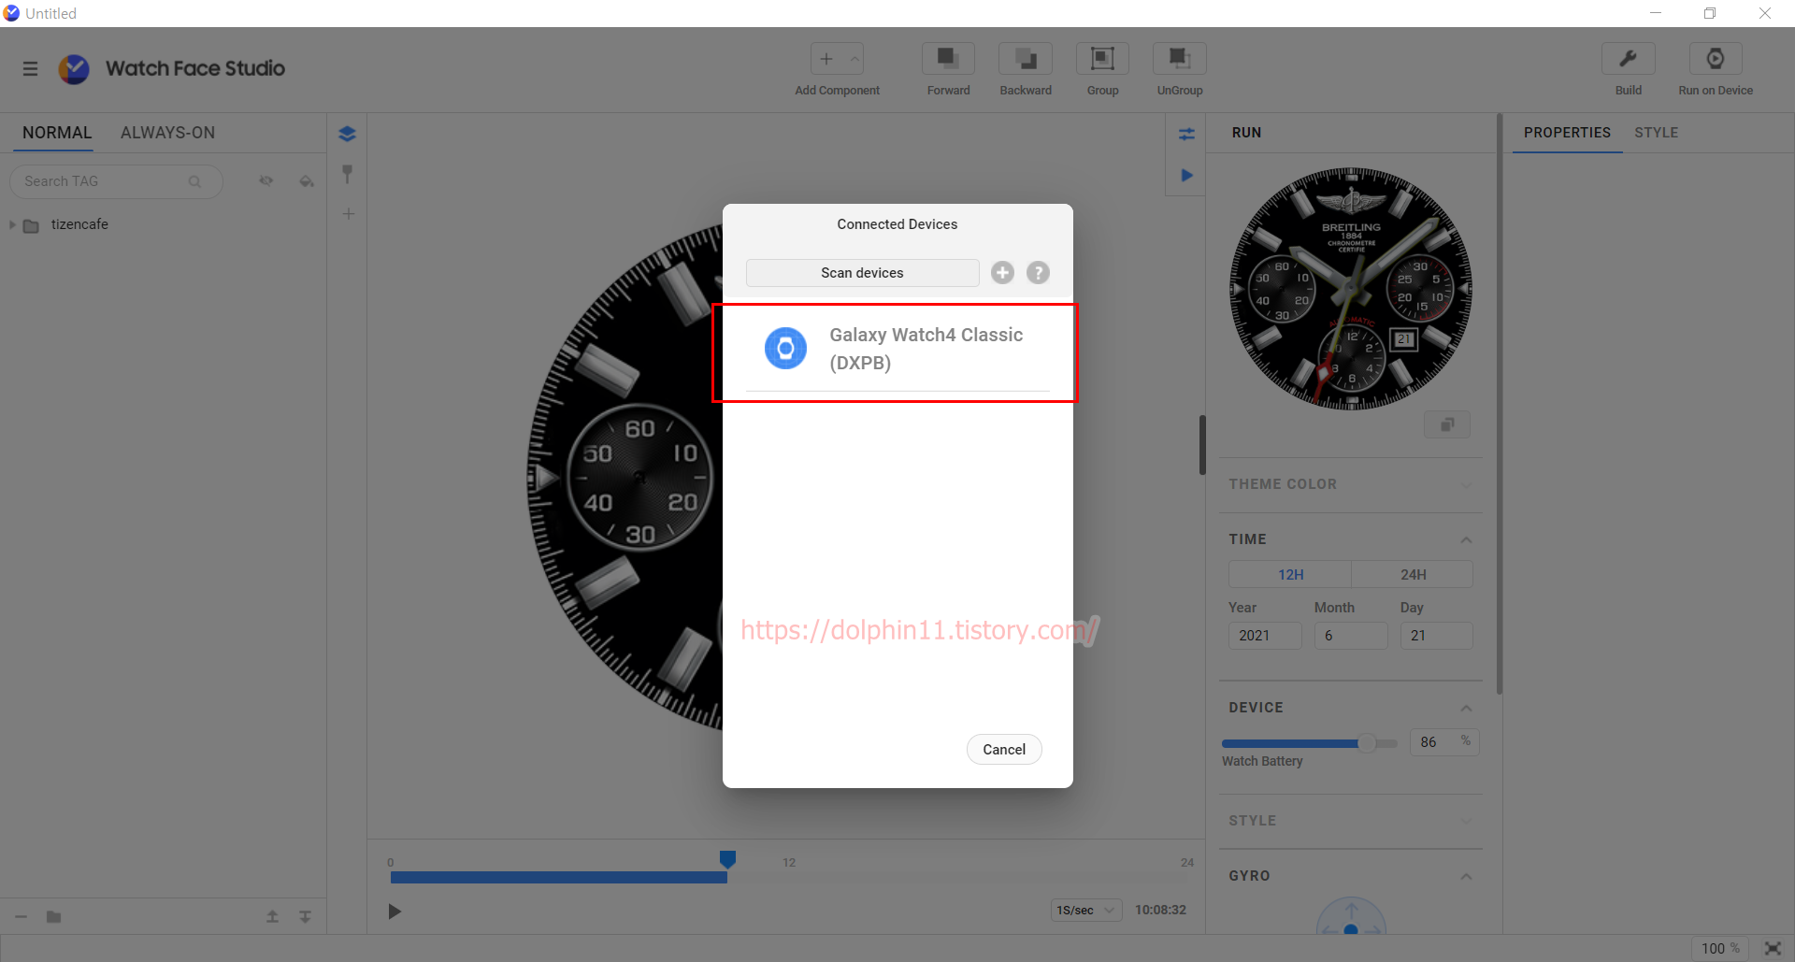This screenshot has width=1795, height=962.
Task: Click the 10:08:32 time display
Action: pyautogui.click(x=1160, y=911)
